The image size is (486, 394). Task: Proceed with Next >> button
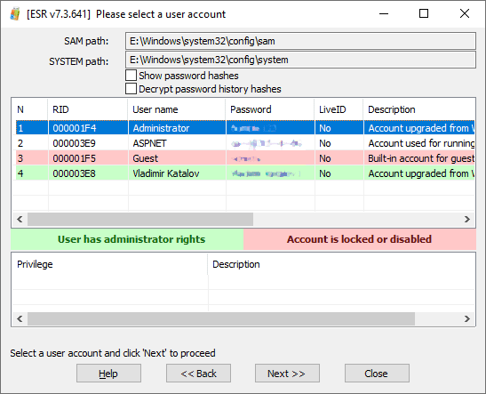[x=287, y=374]
